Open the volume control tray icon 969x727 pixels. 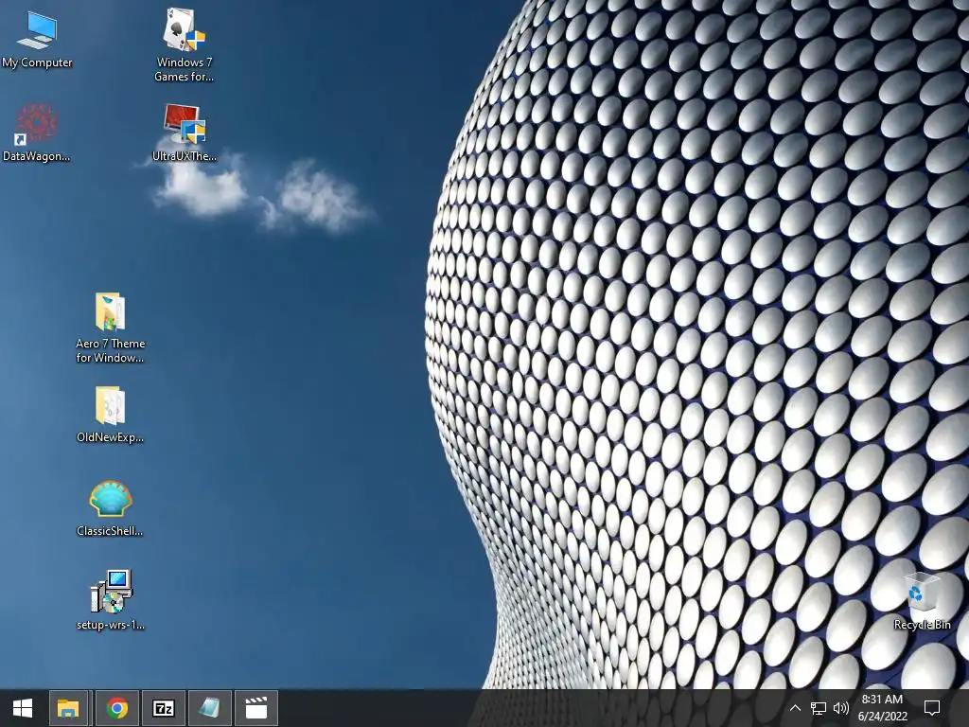pyautogui.click(x=840, y=708)
